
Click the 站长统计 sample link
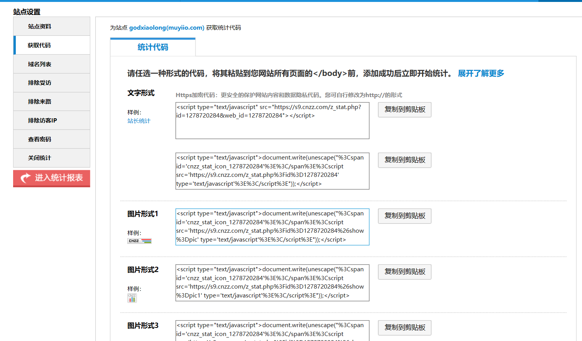tap(139, 121)
